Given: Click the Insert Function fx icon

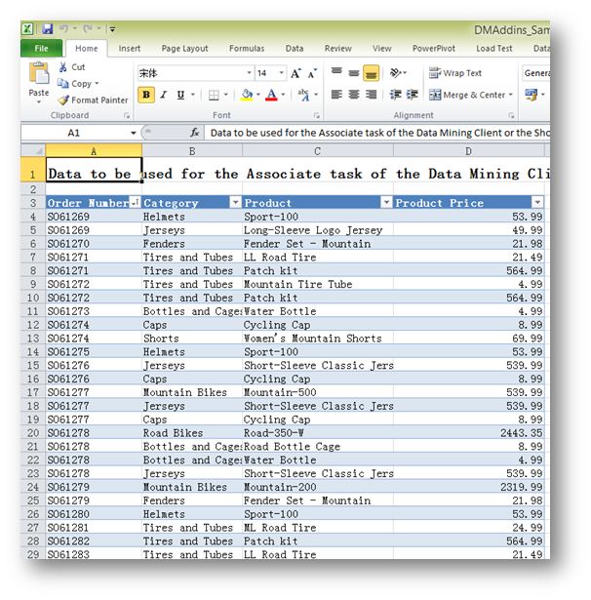Looking at the screenshot, I should 195,133.
